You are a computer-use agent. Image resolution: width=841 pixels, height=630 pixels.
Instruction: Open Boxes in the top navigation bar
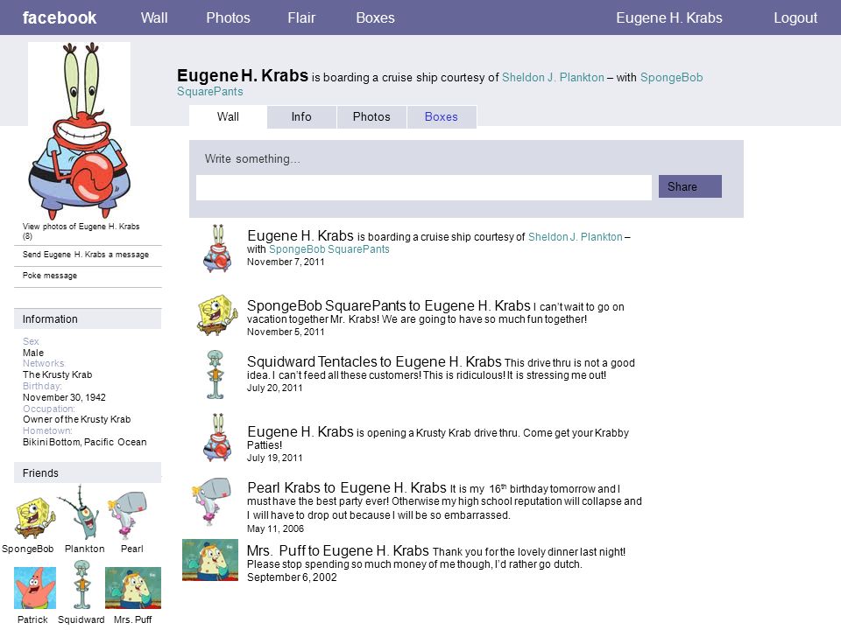376,17
